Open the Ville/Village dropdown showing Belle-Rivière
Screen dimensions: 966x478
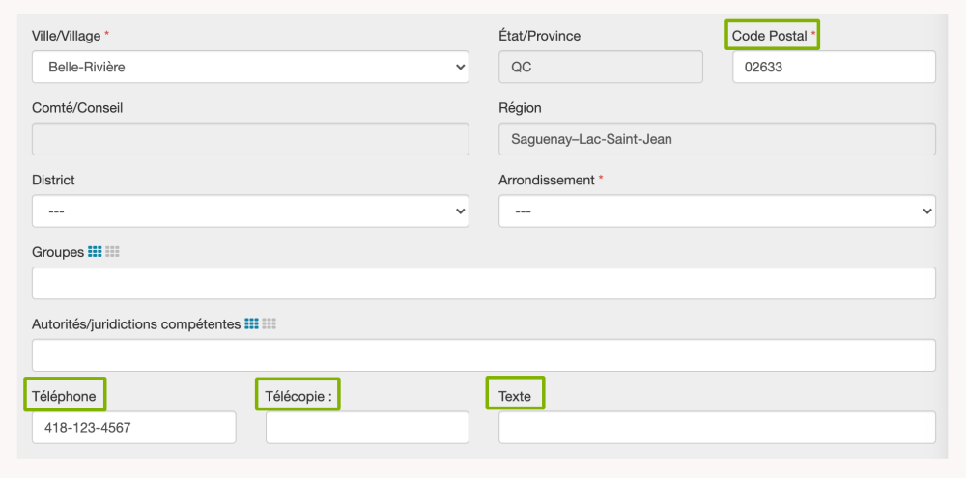pos(250,68)
